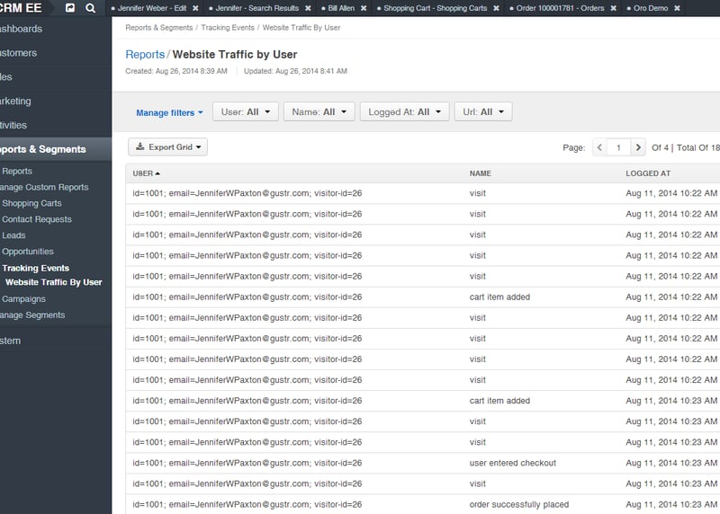720x514 pixels.
Task: Select Campaigns in the sidebar menu
Action: point(23,299)
